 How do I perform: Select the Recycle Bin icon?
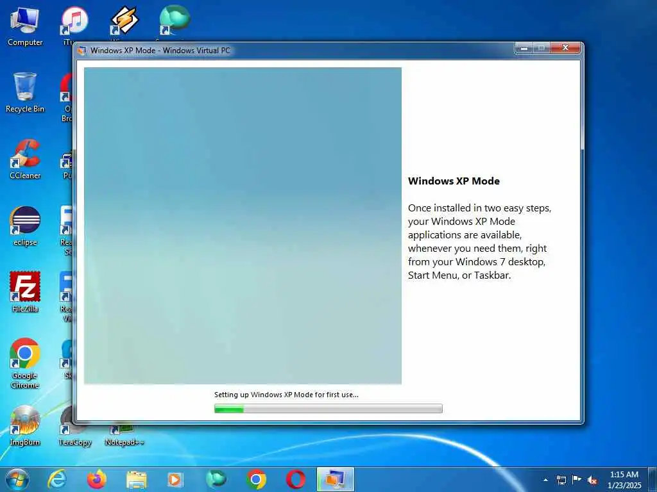(x=25, y=92)
